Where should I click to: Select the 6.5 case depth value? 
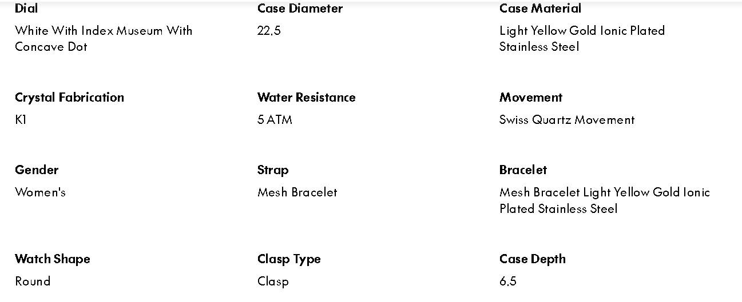(x=508, y=281)
